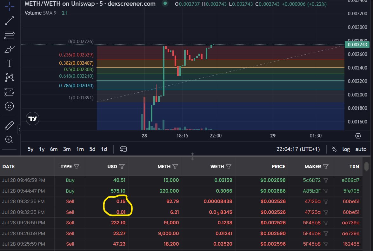This screenshot has height=251, width=373.
Task: Toggle log scale mode
Action: click(x=346, y=149)
